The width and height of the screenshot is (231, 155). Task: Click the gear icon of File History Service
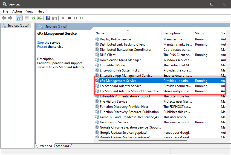click(97, 101)
